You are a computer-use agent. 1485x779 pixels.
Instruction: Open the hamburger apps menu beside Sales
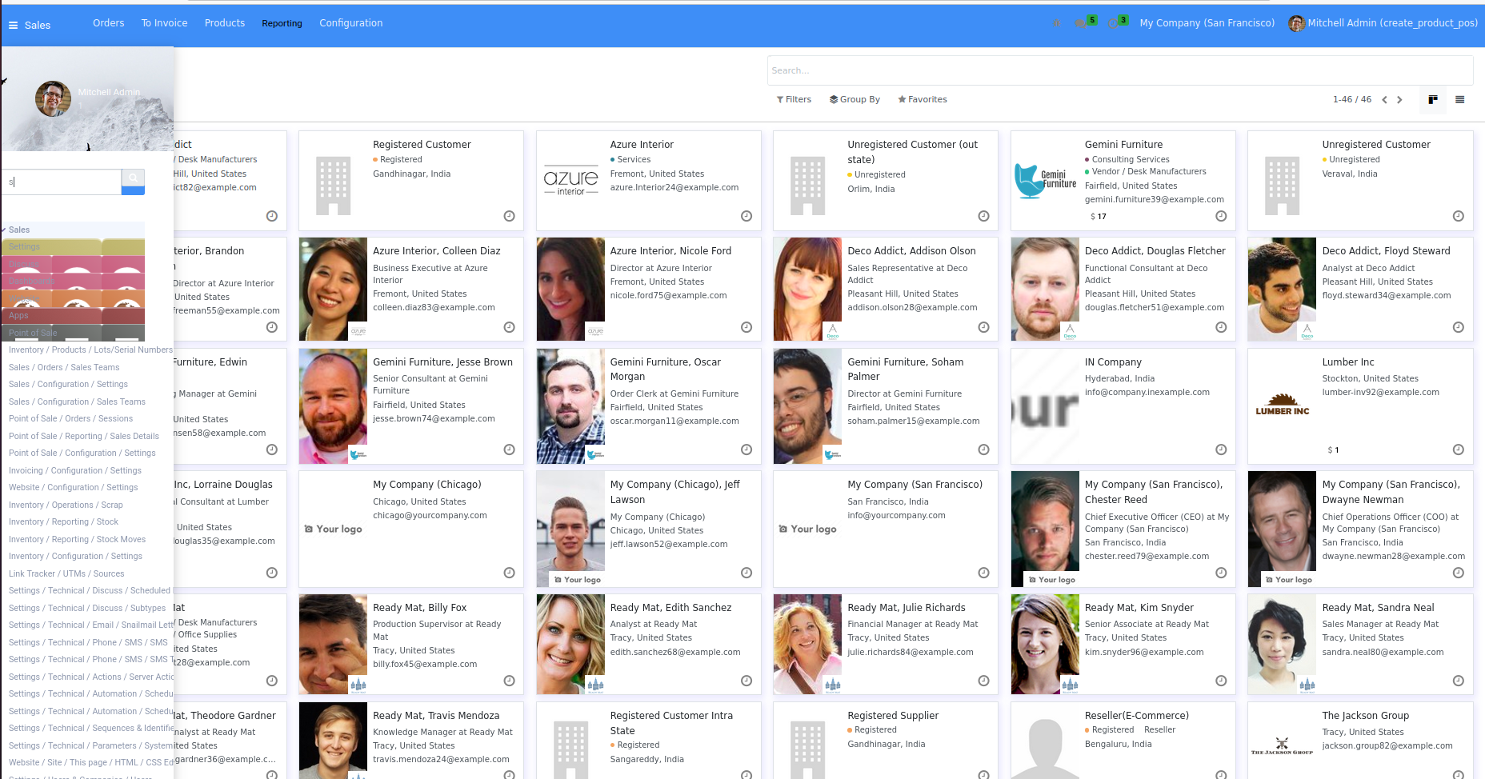13,25
